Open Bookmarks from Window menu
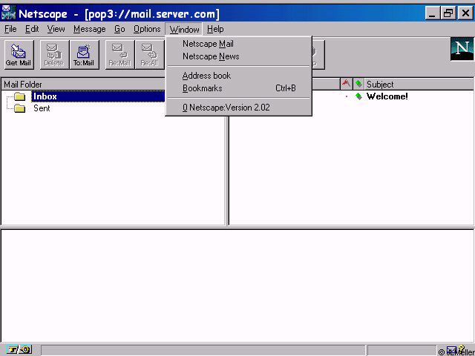Image resolution: width=475 pixels, height=356 pixels. [x=239, y=88]
